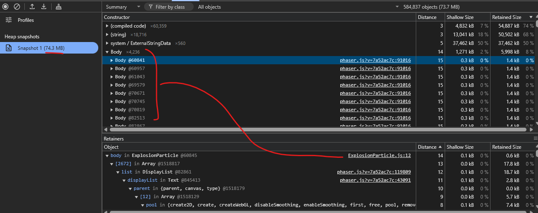
Task: Collapse [12] in Array @1518129 retainer
Action: [137, 197]
